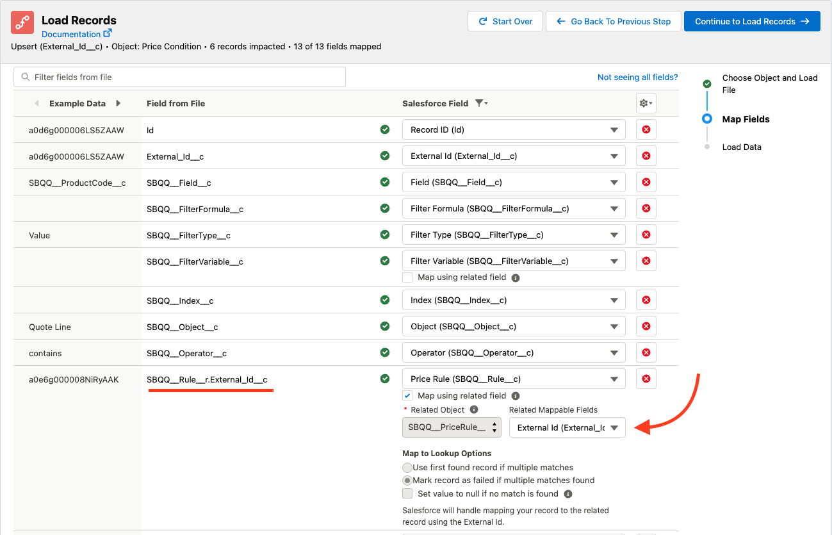Click the Filter fields from file search box
The height and width of the screenshot is (535, 832).
[x=179, y=77]
